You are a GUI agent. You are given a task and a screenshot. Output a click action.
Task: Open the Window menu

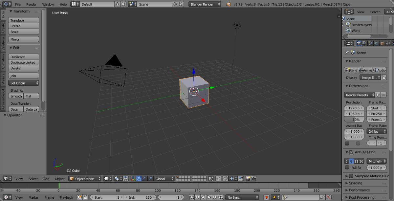click(48, 4)
